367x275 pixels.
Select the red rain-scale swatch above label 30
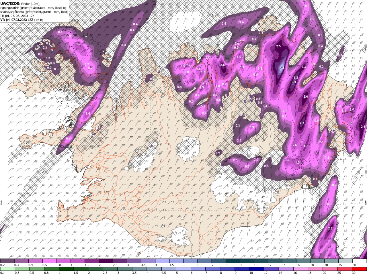coord(359,269)
